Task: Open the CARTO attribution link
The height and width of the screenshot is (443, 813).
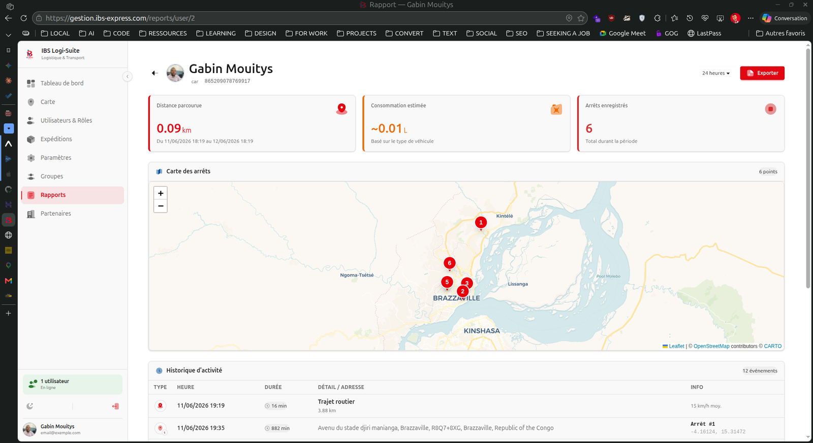Action: 773,346
